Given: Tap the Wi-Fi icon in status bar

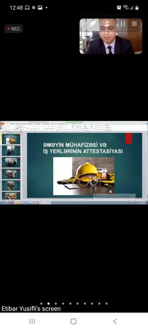Looking at the screenshot, I should [x=126, y=7].
